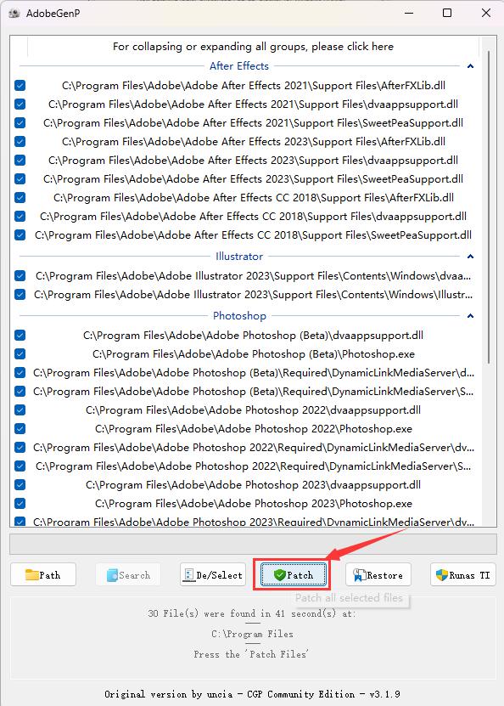Select After Effects 2023 SweetPeaSupport.dll path text
Image resolution: width=504 pixels, height=706 pixels.
pyautogui.click(x=253, y=178)
